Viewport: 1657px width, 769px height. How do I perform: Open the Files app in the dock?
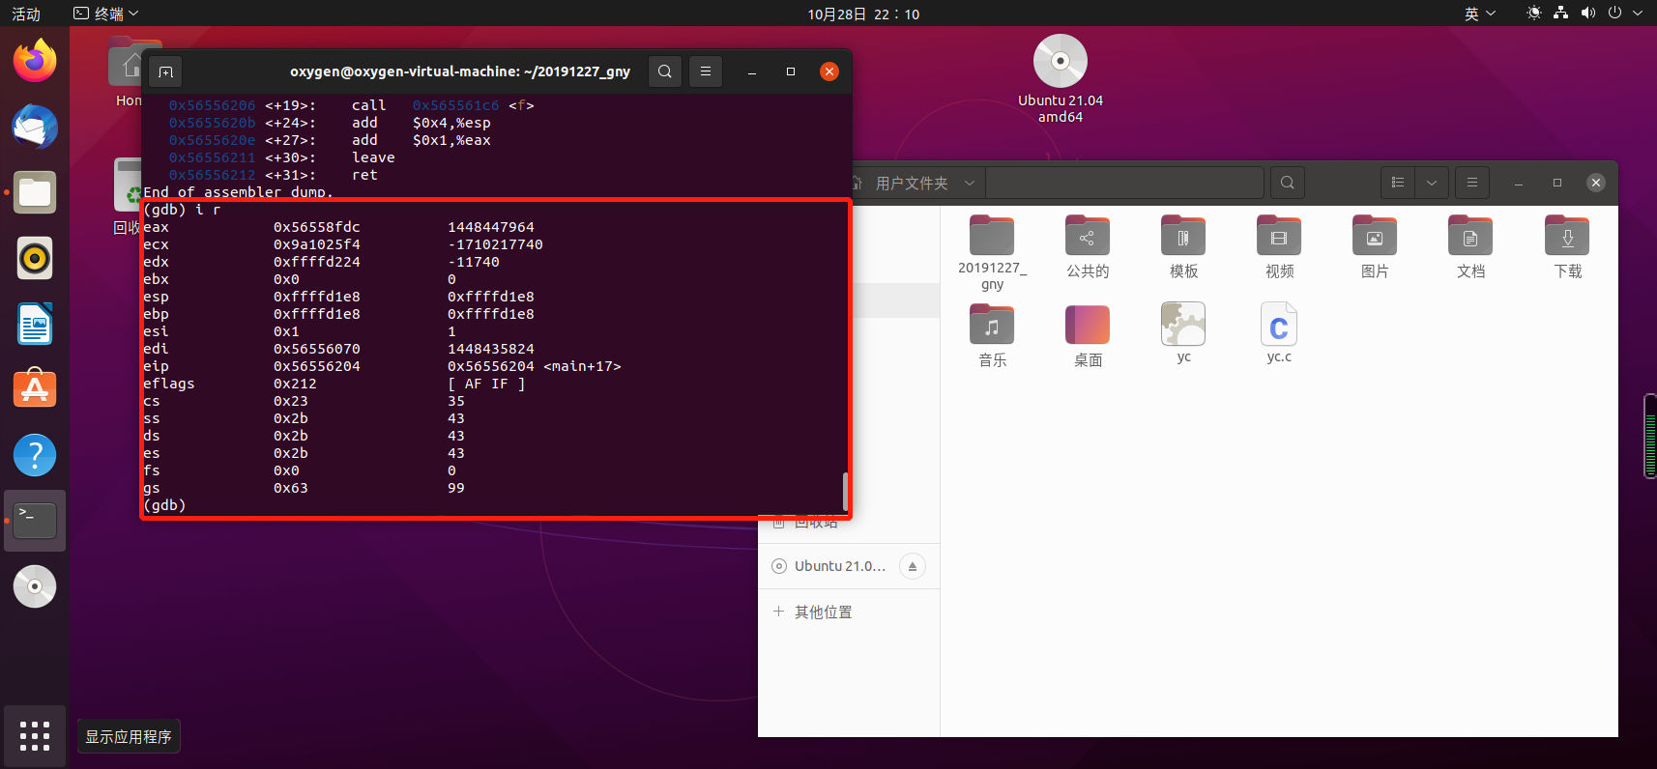pos(35,192)
